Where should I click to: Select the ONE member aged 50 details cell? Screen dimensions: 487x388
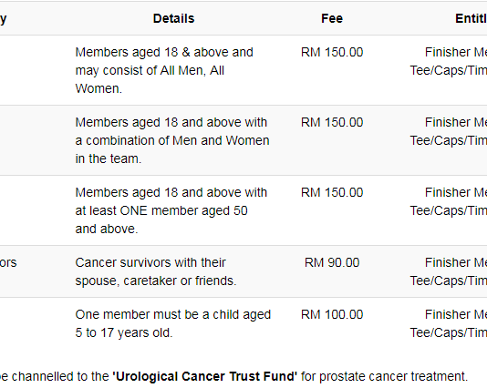(x=173, y=210)
